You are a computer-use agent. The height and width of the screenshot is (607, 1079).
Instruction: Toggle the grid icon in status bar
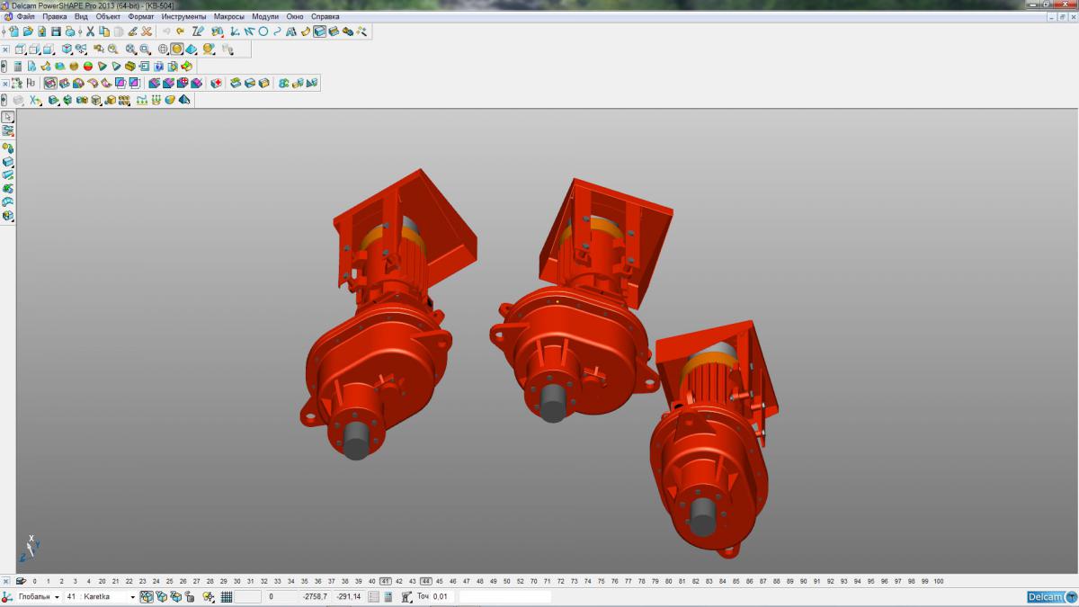[227, 596]
